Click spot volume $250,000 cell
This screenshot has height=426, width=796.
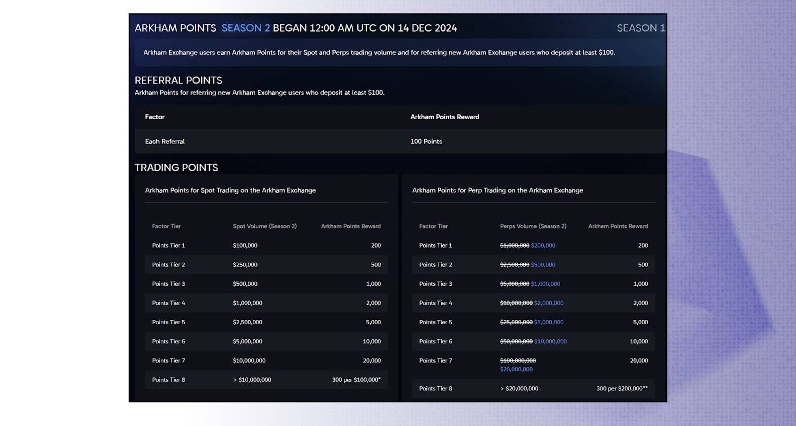[245, 265]
